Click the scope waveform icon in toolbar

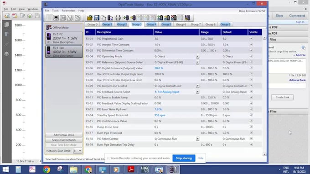tap(70, 18)
